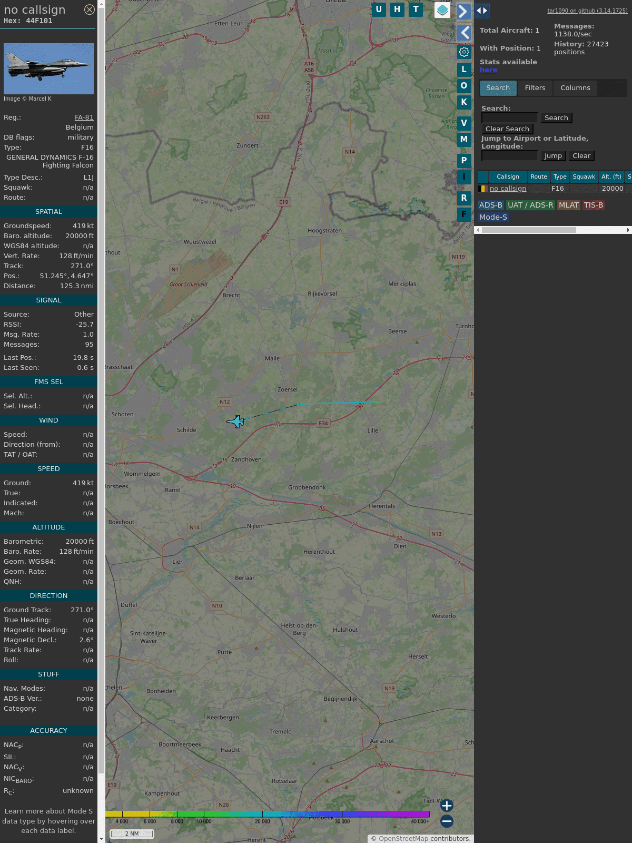Sort by Route column header
The height and width of the screenshot is (843, 632).
coord(539,177)
